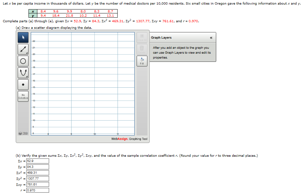Click the x-axis label 10 on graph

tap(95, 134)
